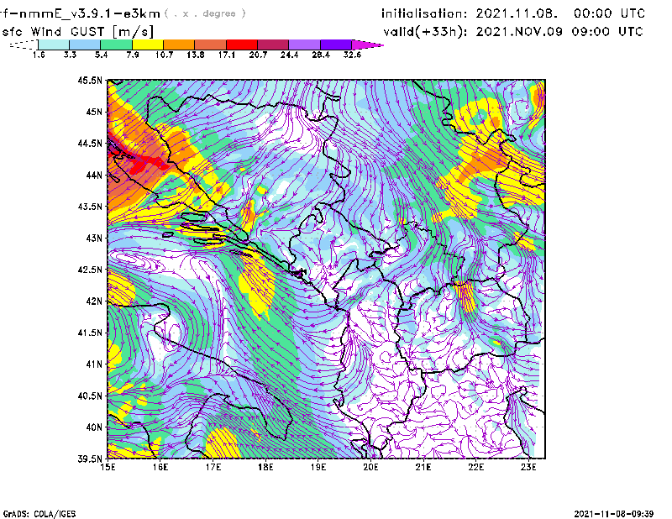Click the '09:00 UTC' valid time
672x519 pixels.
(607, 32)
